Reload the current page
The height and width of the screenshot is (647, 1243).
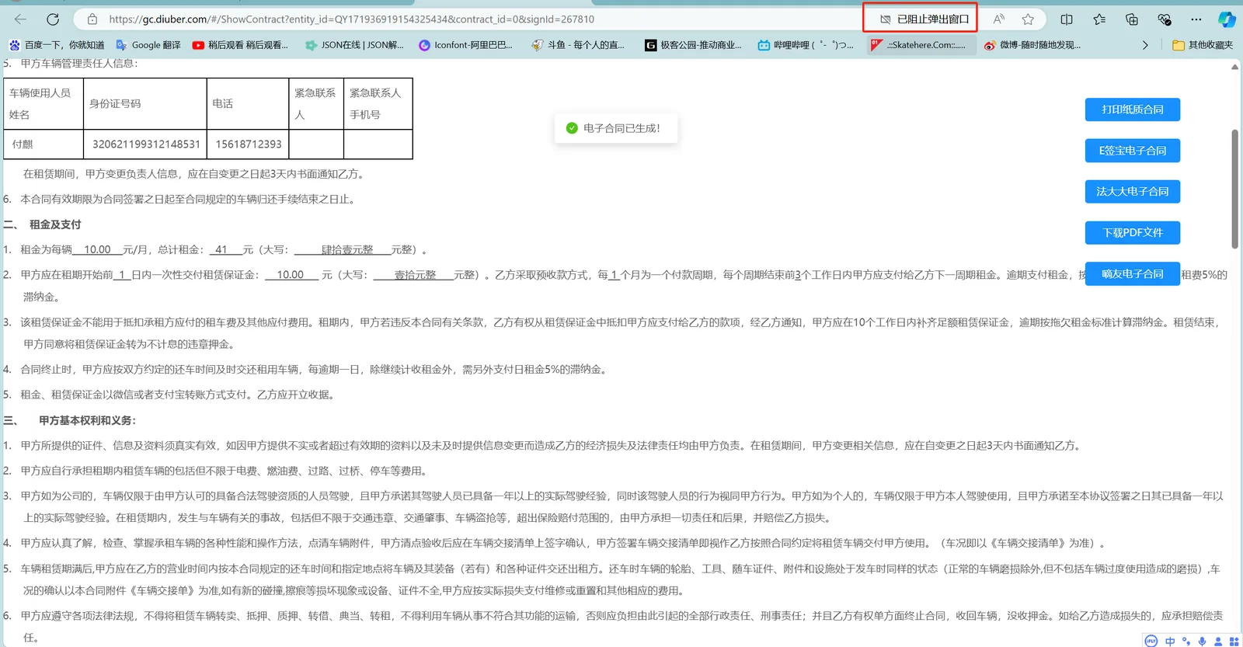[x=53, y=19]
